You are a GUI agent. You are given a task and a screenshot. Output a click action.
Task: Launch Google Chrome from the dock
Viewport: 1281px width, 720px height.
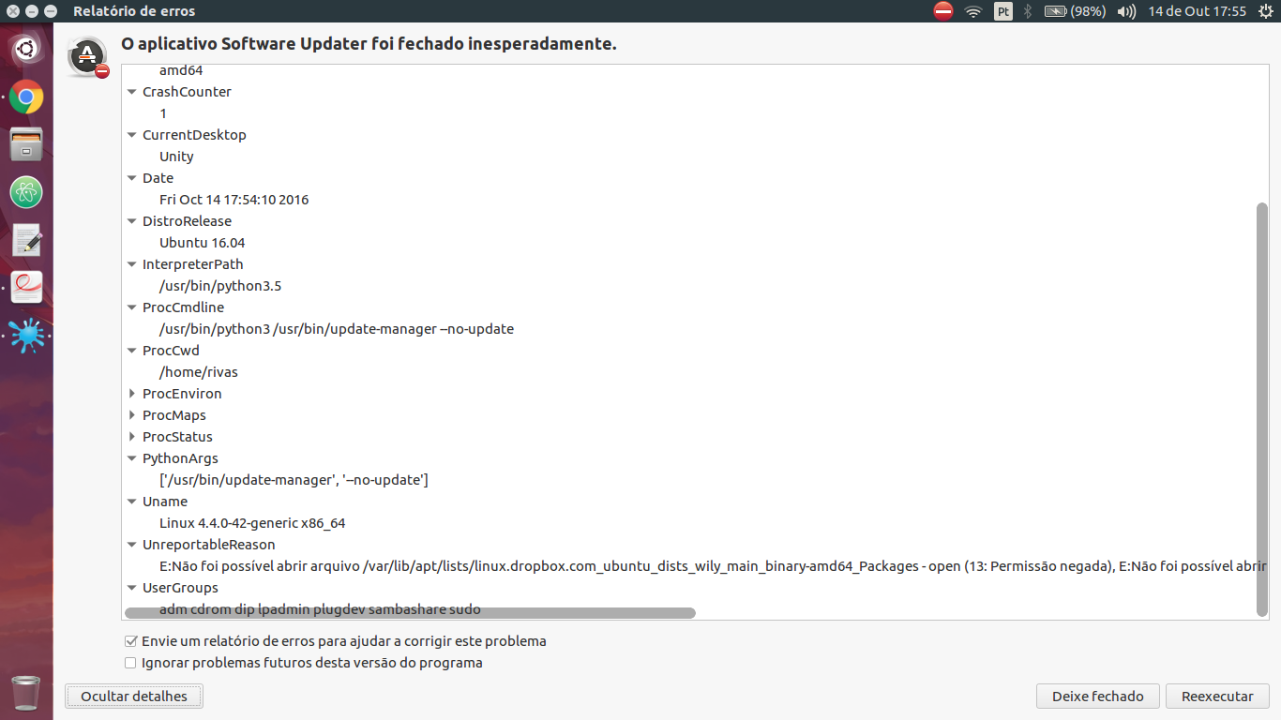pos(26,97)
